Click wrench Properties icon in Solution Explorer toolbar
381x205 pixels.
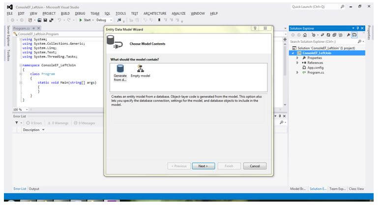click(349, 35)
